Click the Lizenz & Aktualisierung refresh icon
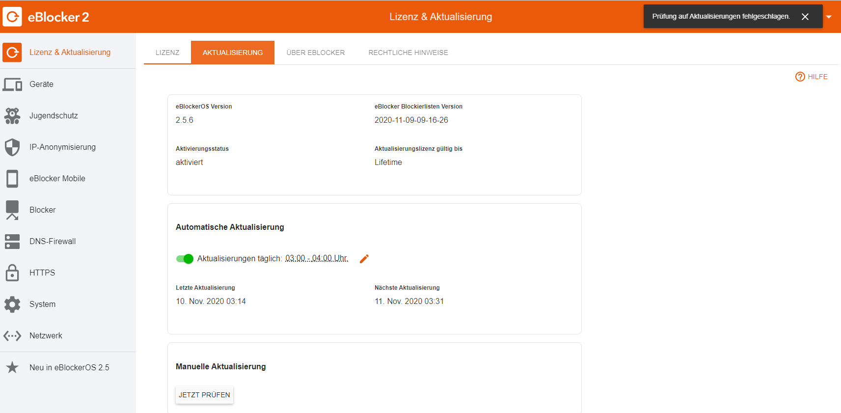 (12, 53)
